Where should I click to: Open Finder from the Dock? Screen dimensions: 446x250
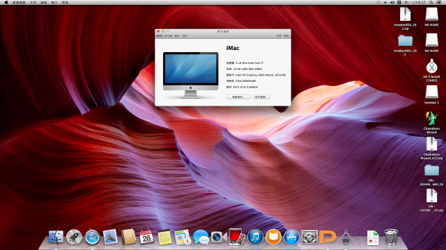point(56,237)
